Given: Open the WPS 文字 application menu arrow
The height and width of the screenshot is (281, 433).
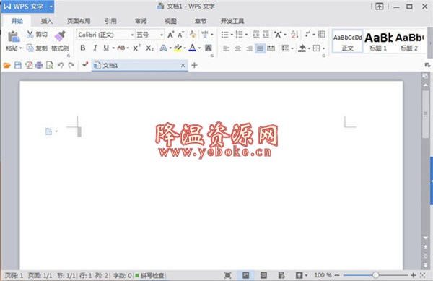Looking at the screenshot, I should 51,7.
